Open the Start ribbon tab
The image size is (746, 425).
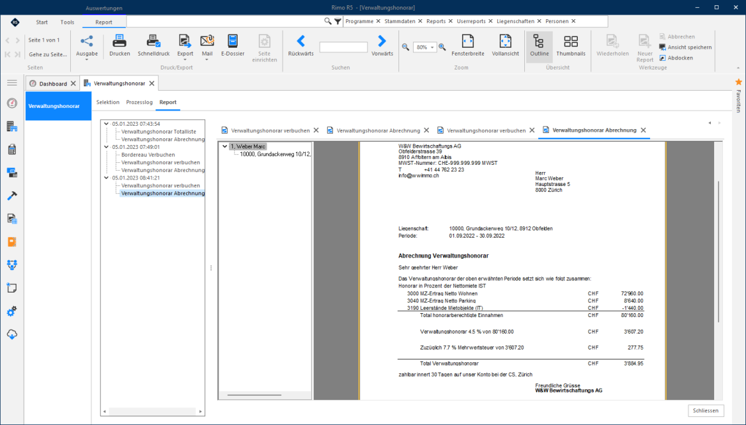coord(42,22)
